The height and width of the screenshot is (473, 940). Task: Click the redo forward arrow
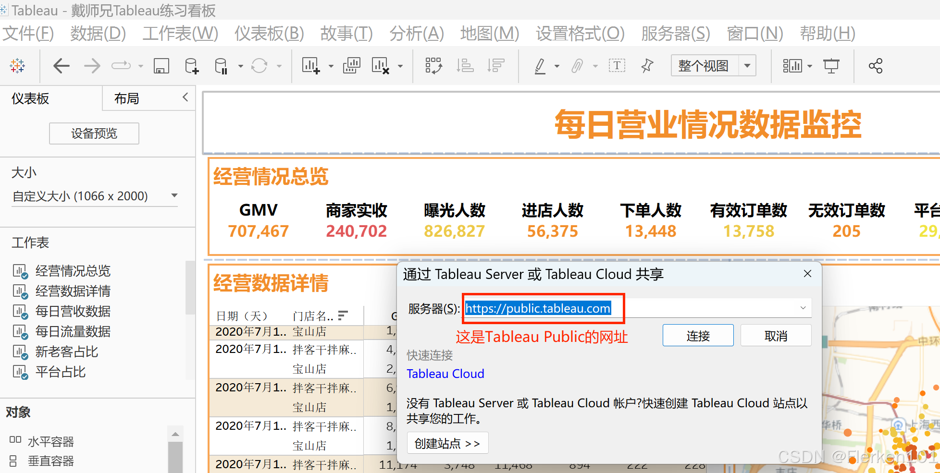92,66
